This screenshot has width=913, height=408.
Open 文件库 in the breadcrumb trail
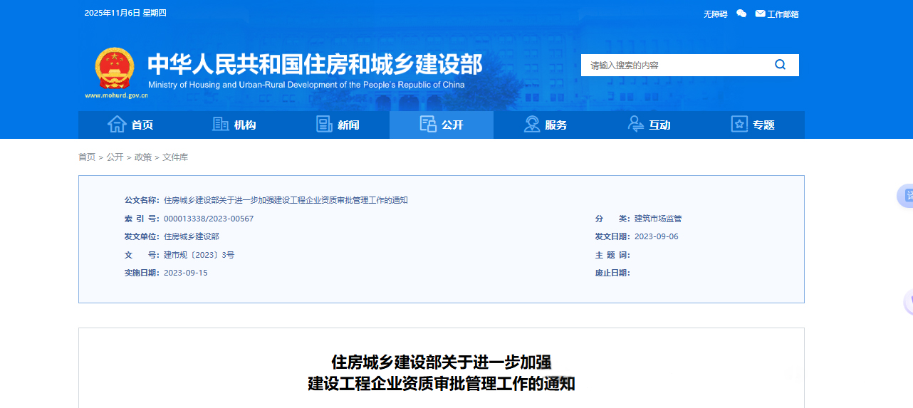pyautogui.click(x=175, y=157)
